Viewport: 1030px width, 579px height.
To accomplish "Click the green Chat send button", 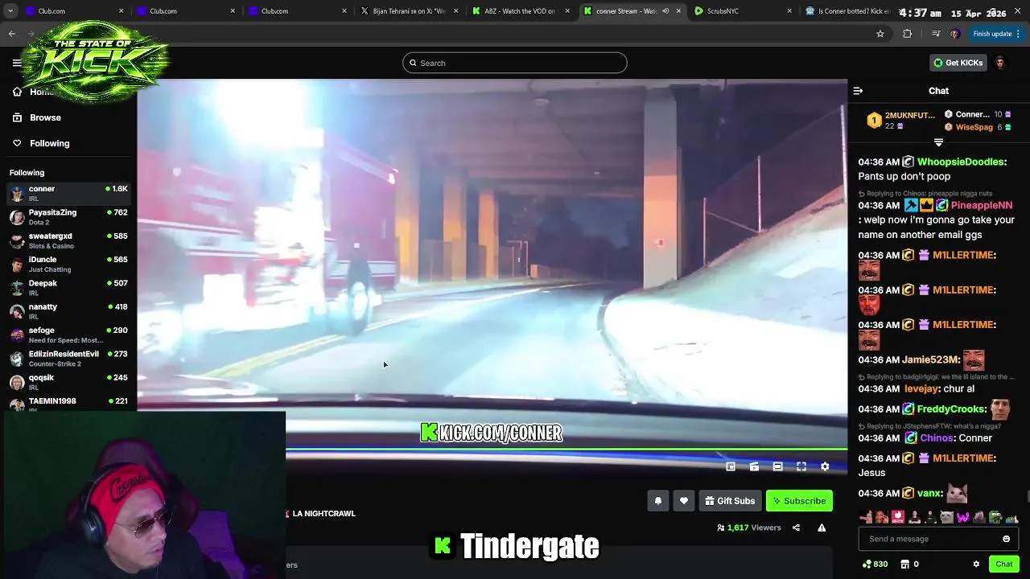I will pyautogui.click(x=1003, y=565).
